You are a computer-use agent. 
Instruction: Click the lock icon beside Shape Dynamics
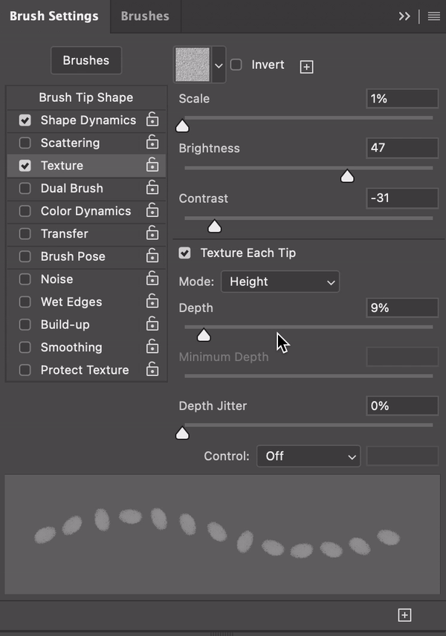(152, 120)
